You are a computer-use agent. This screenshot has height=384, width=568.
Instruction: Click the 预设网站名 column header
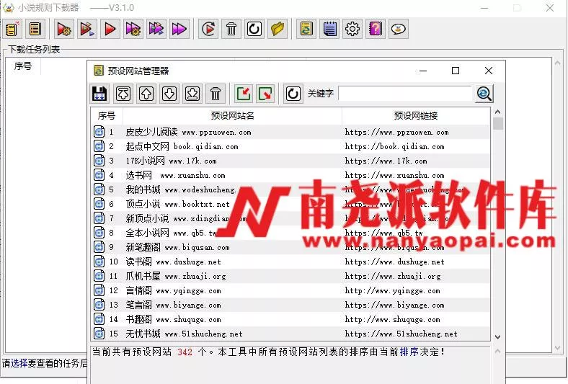pyautogui.click(x=232, y=116)
